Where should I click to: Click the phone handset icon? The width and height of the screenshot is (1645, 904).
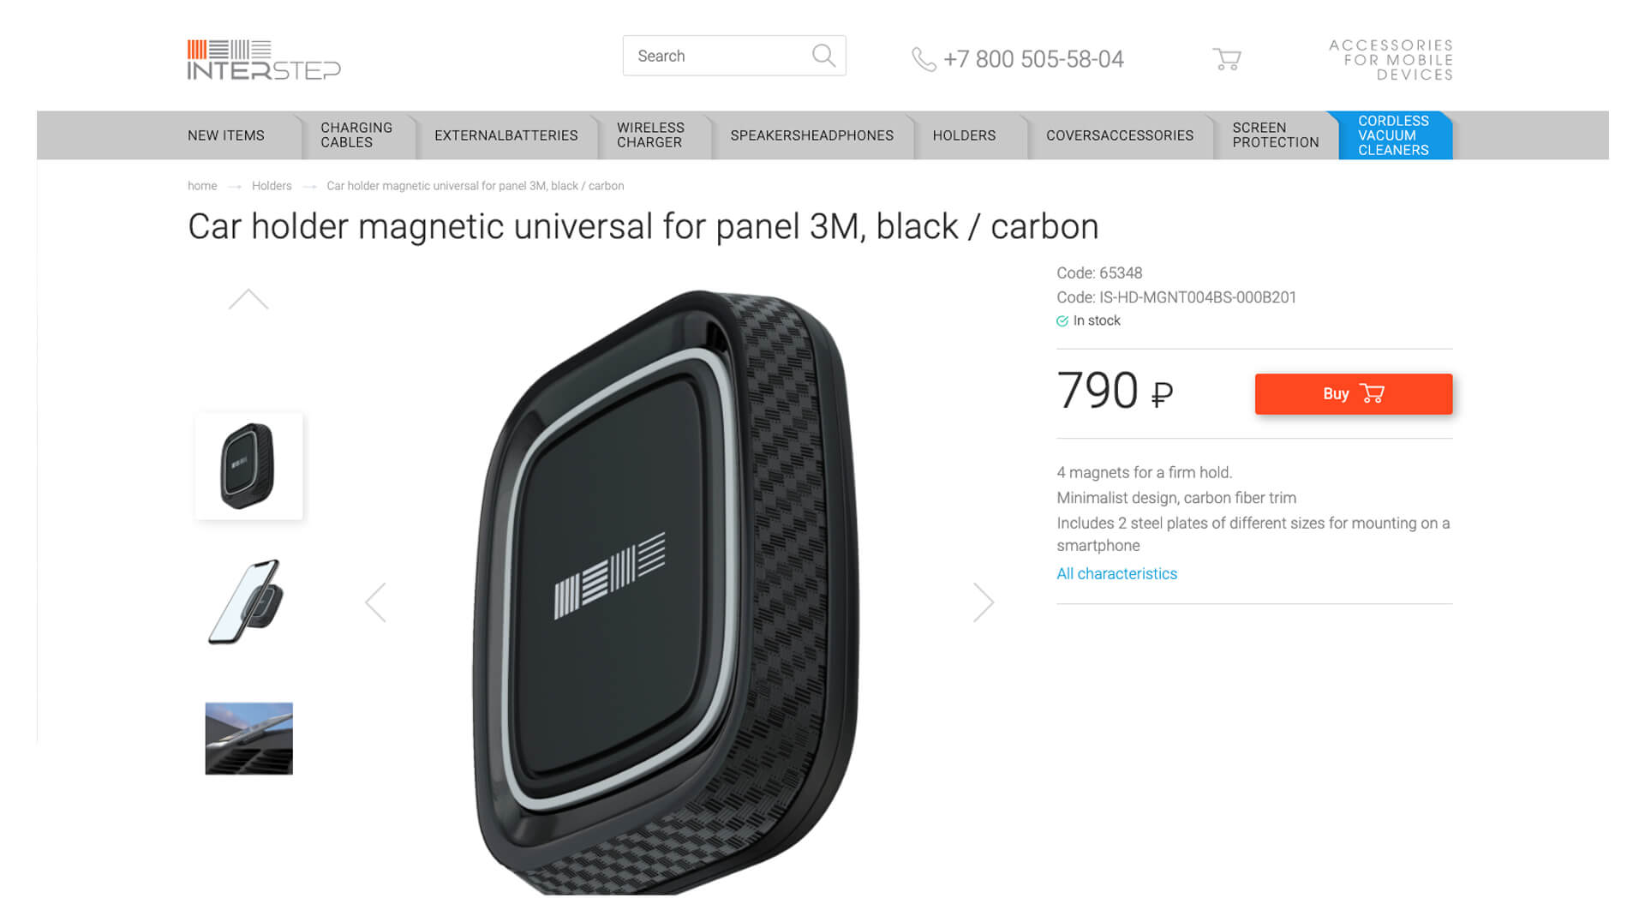tap(923, 59)
